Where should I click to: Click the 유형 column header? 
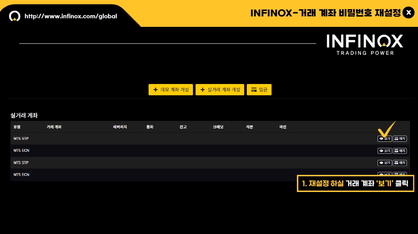tap(17, 127)
